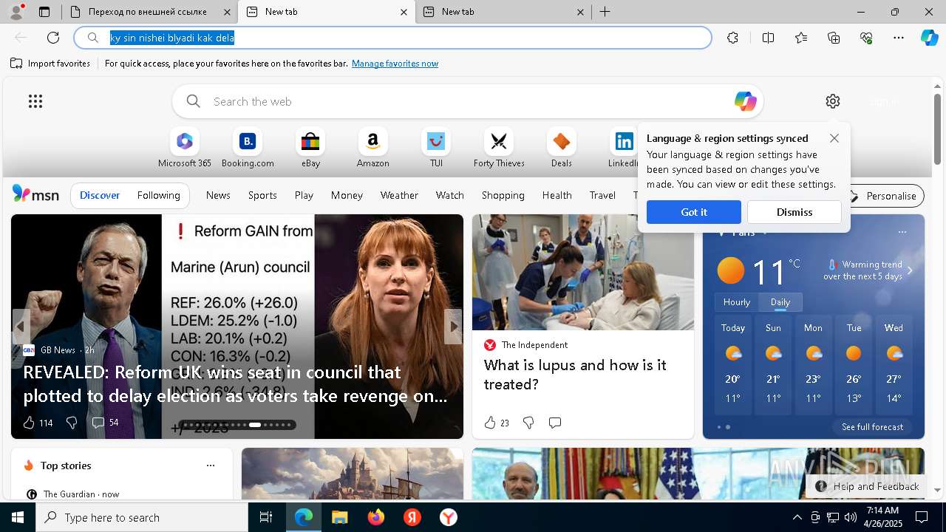Open See full forecast link
This screenshot has height=532, width=946.
(872, 427)
